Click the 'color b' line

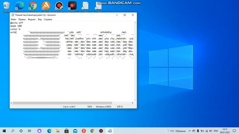coord(15,29)
